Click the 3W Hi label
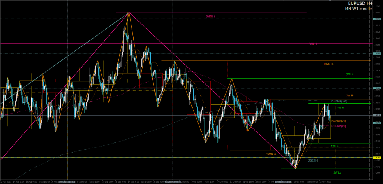This screenshot has width=383, height=184. click(350, 95)
